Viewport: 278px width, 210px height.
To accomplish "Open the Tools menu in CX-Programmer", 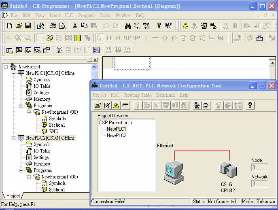I will 105,15.
